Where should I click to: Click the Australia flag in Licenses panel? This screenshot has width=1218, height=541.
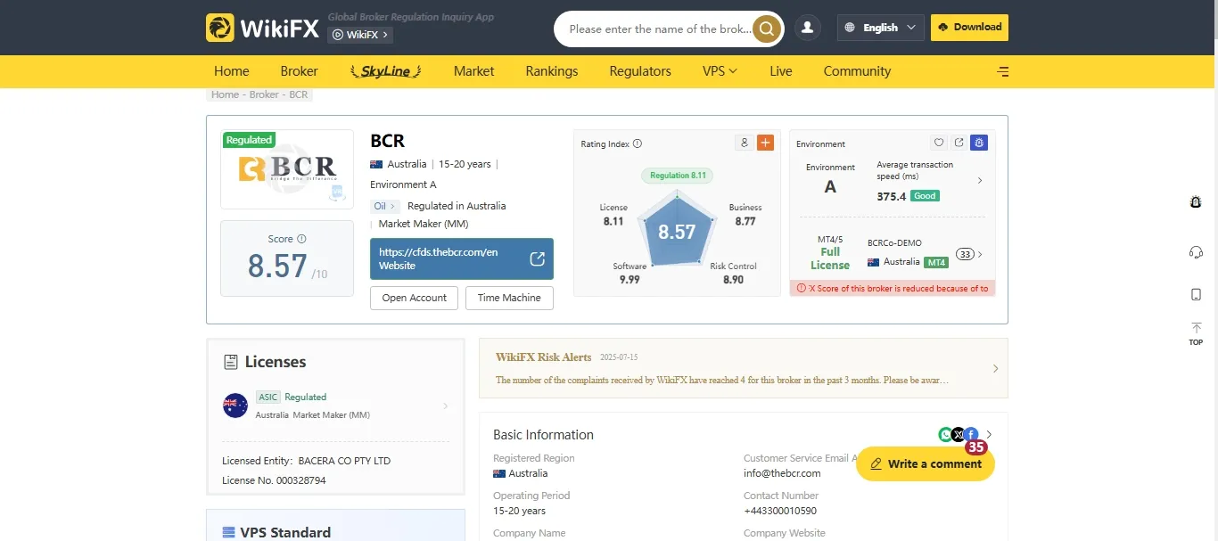pos(235,406)
